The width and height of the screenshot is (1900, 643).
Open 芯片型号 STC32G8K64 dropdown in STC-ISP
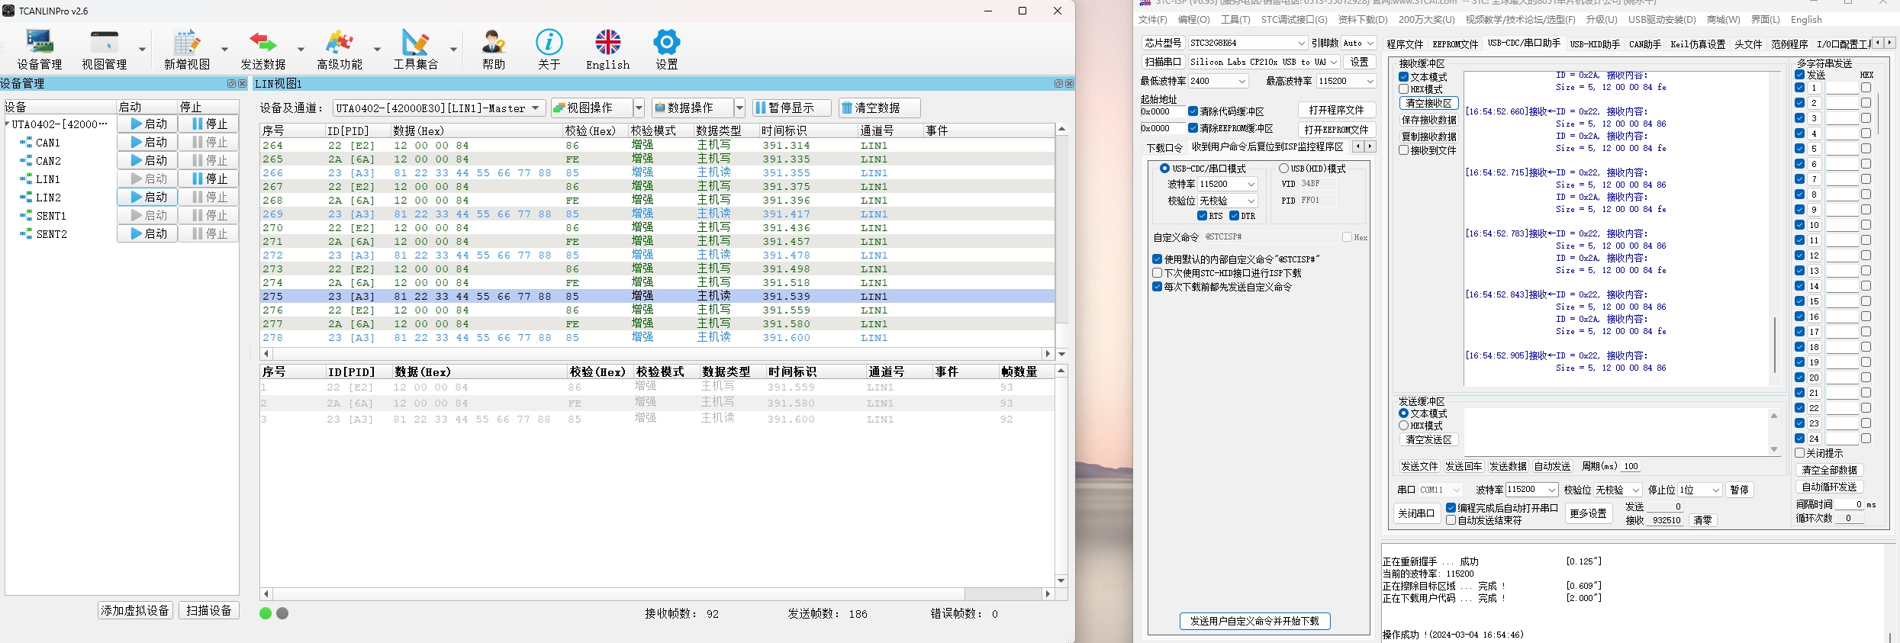(1248, 43)
